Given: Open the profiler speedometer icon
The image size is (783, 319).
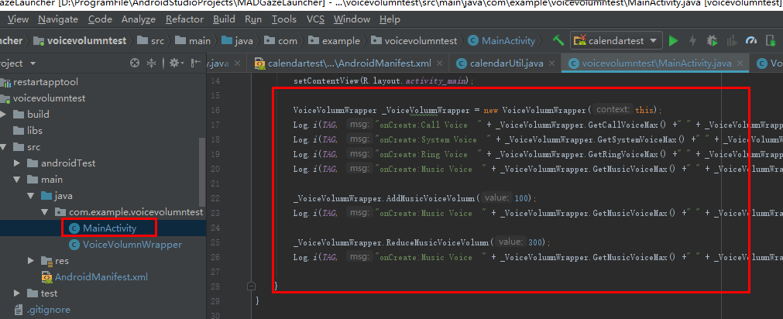Looking at the screenshot, I should click(751, 41).
